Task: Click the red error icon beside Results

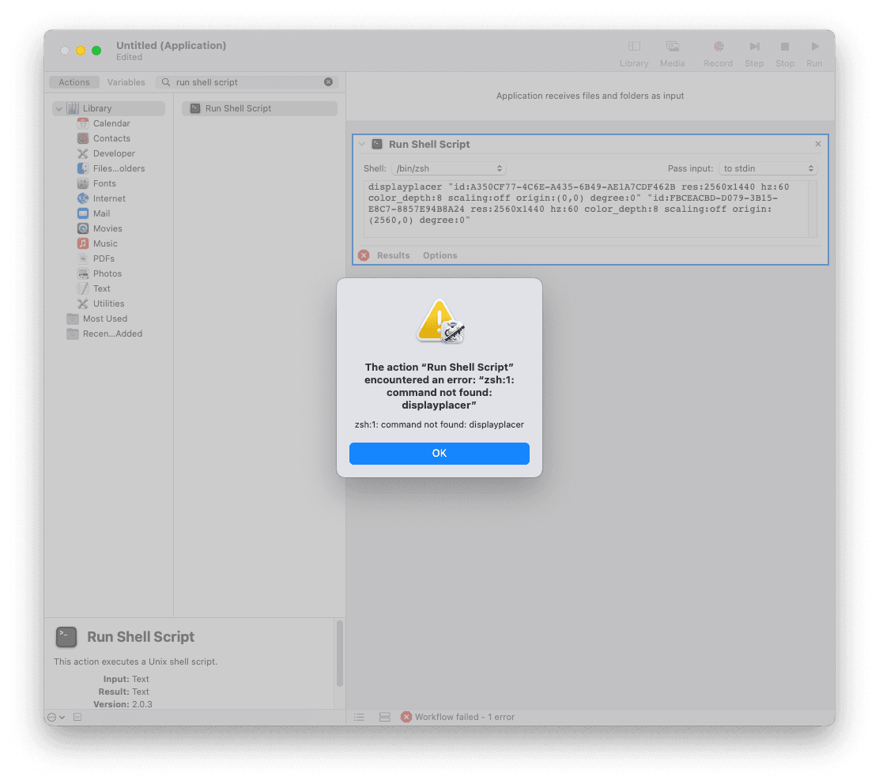Action: 364,255
